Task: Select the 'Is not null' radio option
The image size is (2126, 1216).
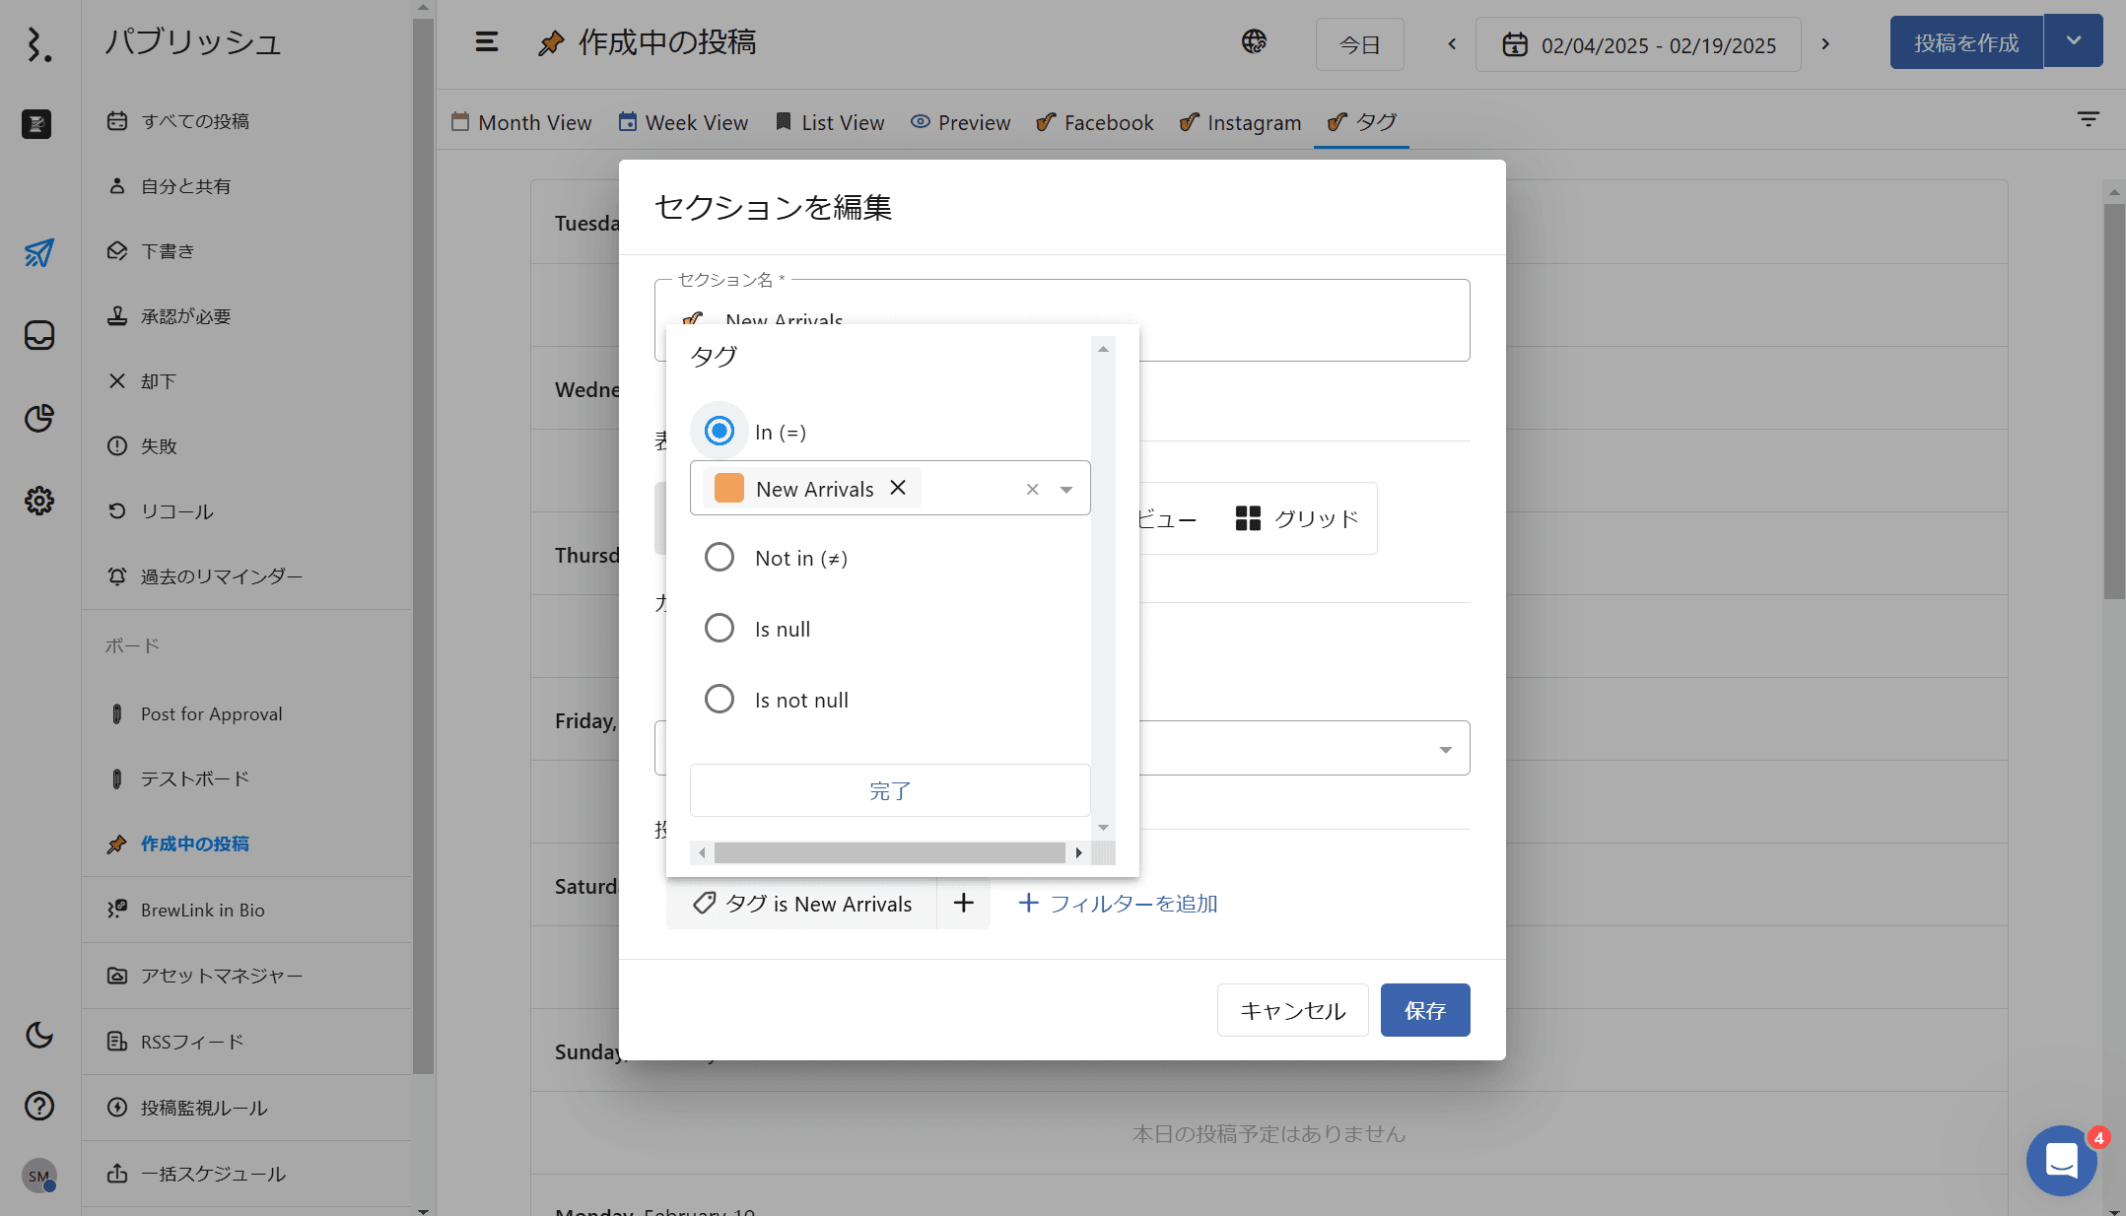Action: (720, 700)
